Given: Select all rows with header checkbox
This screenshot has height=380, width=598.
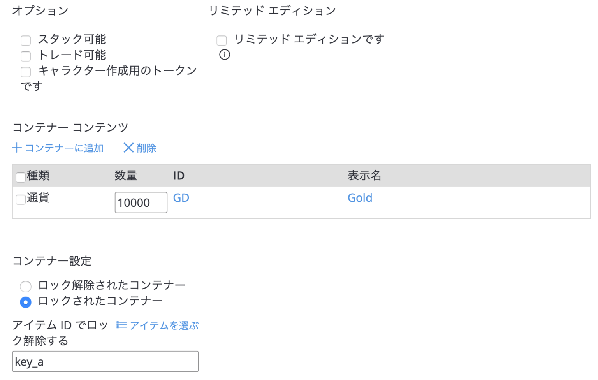Looking at the screenshot, I should pos(21,177).
